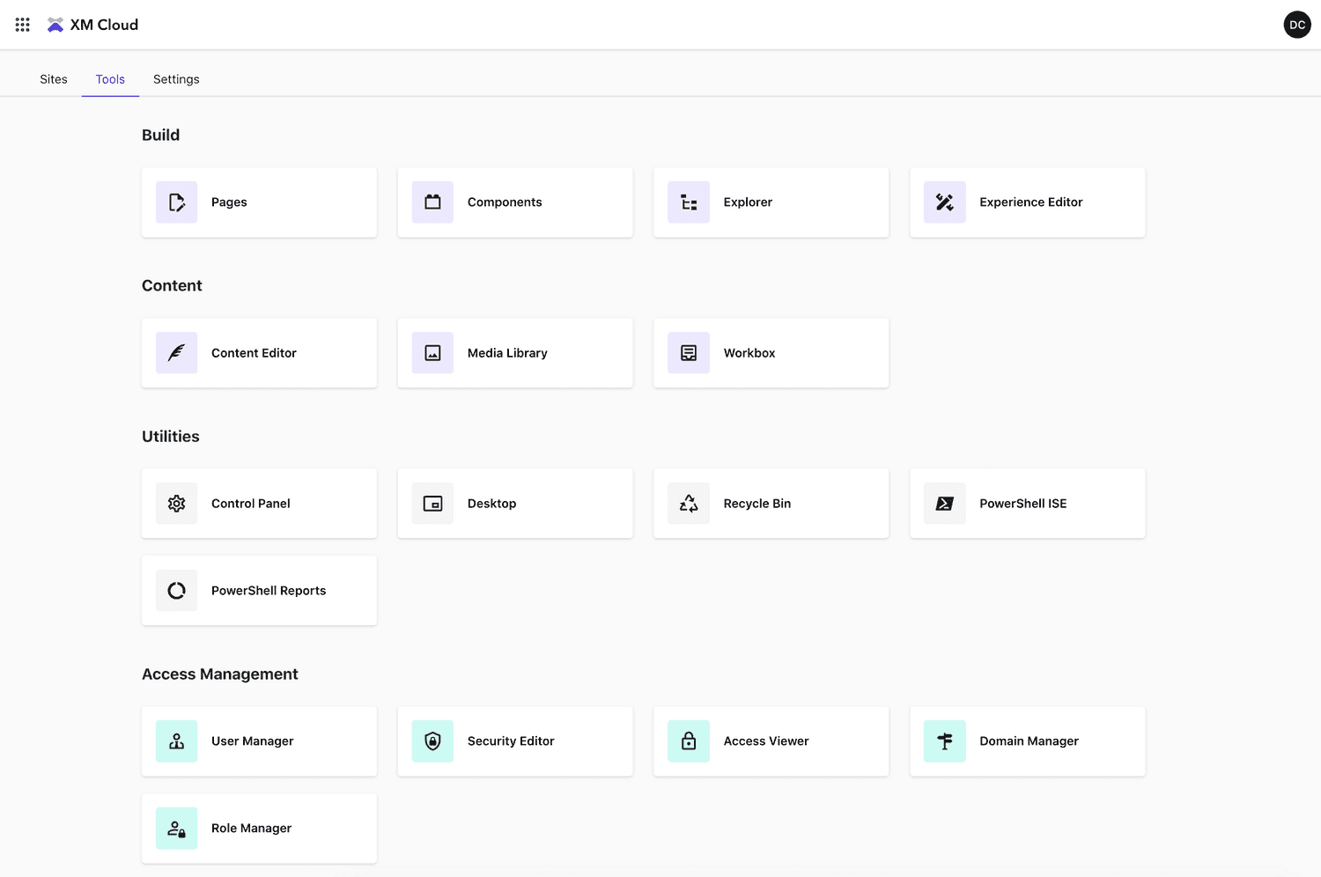Click the Access Viewer lock icon
Screen dimensions: 1321x877
point(689,741)
